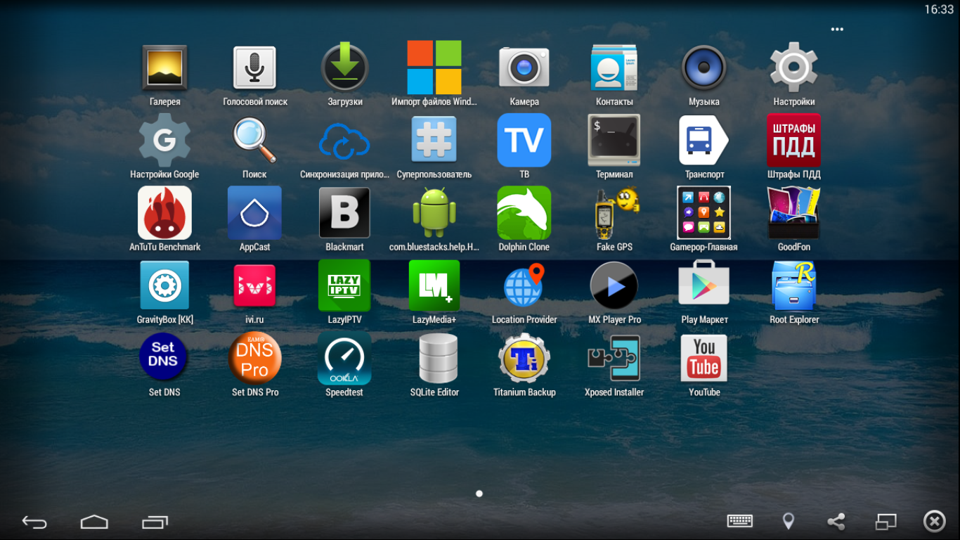Open the AppCast app
960x540 pixels.
(254, 212)
